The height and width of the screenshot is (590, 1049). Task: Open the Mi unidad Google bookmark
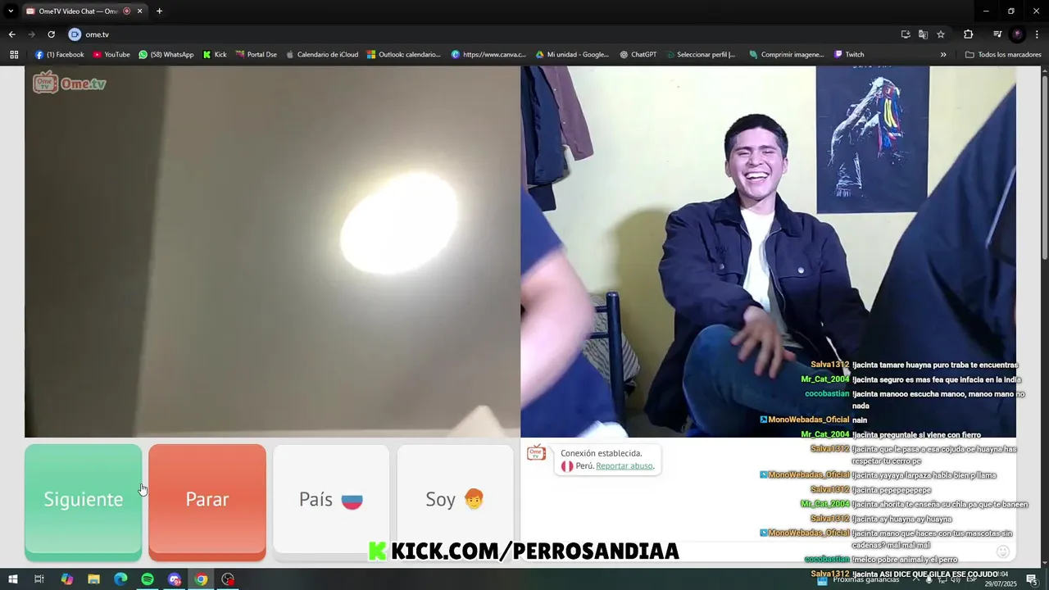click(x=572, y=55)
